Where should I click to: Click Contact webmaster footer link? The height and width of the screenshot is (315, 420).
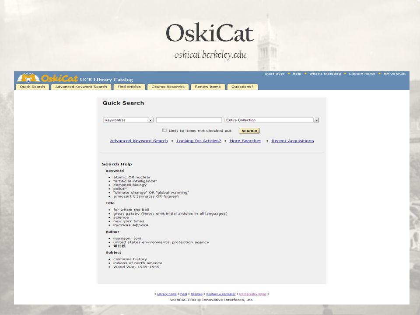click(x=220, y=294)
